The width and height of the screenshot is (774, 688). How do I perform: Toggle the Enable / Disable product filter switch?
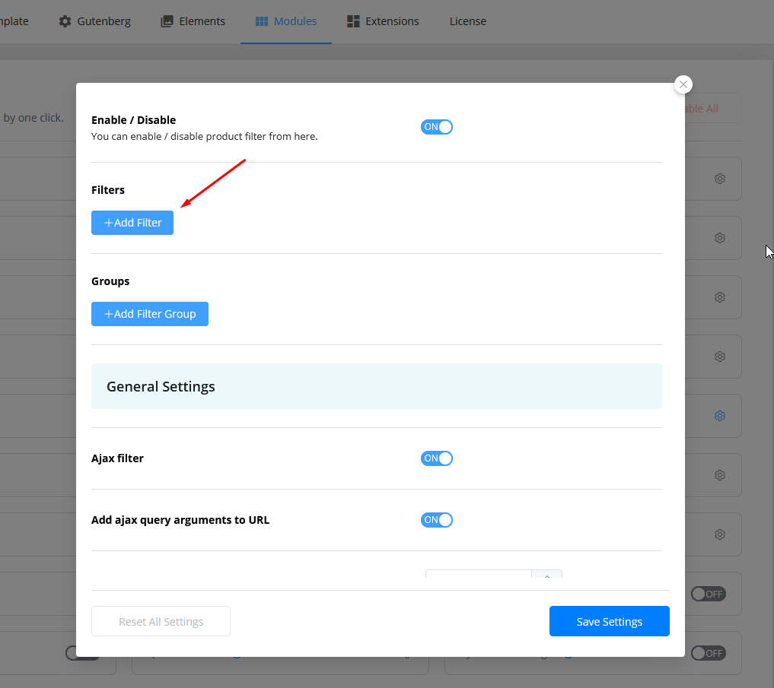click(436, 127)
